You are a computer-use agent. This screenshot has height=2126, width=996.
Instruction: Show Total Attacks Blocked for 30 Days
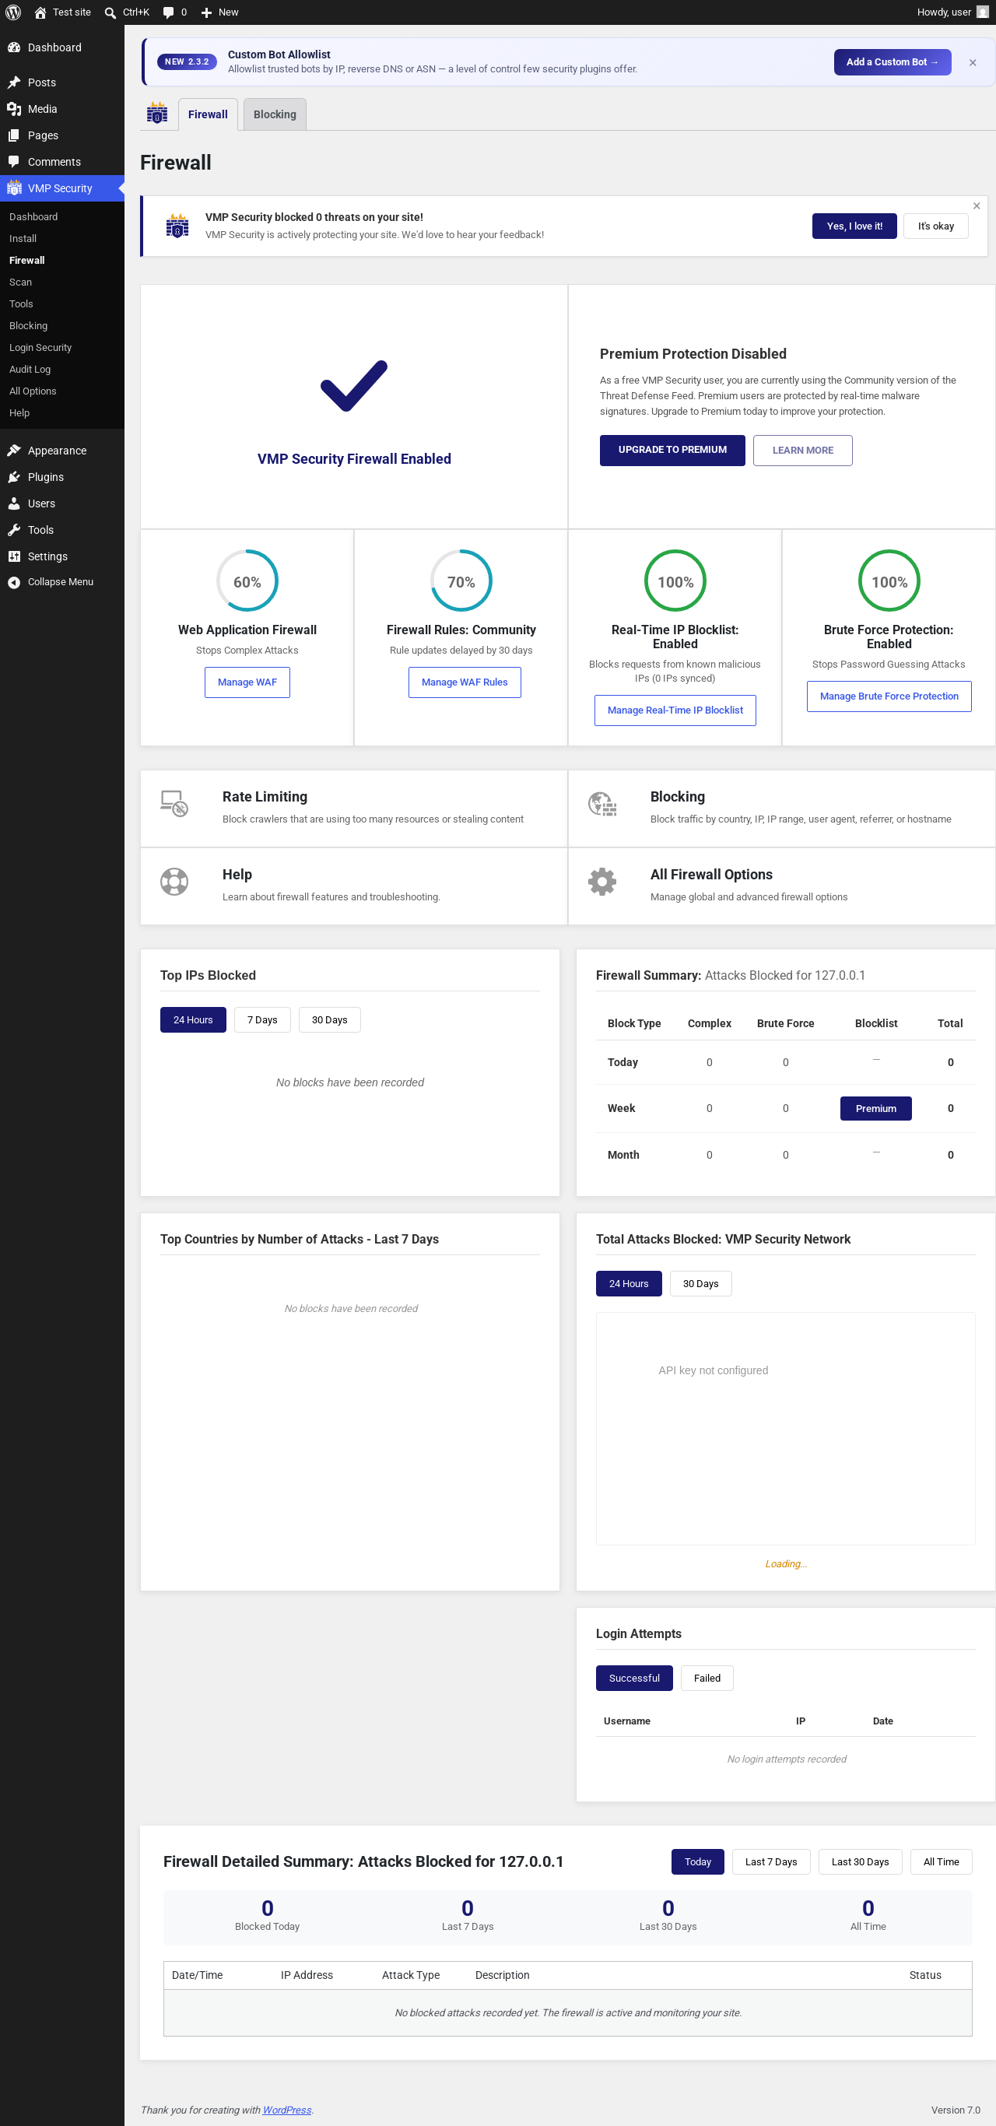tap(700, 1284)
